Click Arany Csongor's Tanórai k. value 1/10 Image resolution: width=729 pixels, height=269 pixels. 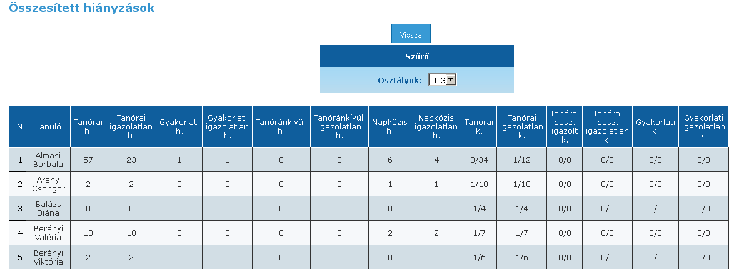pos(479,185)
